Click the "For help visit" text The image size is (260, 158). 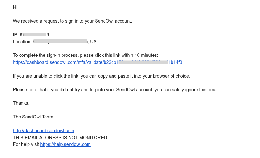(26, 144)
